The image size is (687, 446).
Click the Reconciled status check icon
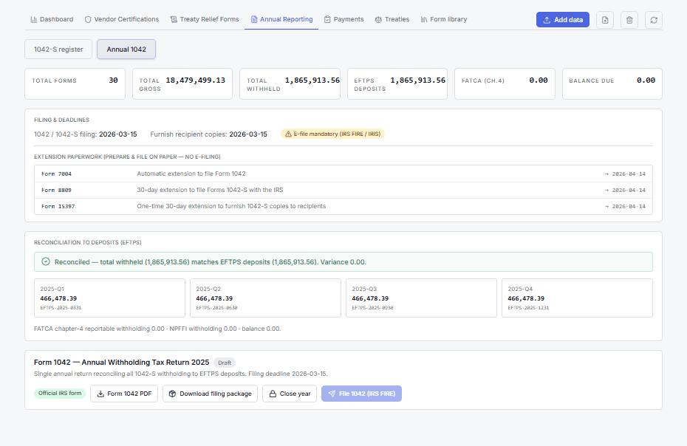pos(46,261)
